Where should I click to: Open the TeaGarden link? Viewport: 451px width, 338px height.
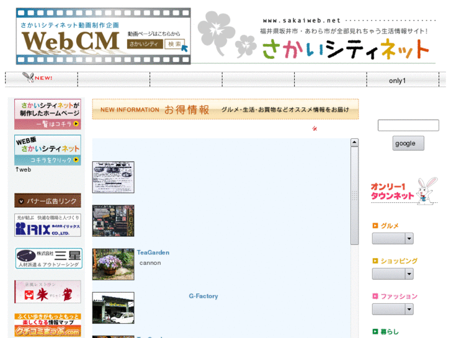[x=153, y=252]
